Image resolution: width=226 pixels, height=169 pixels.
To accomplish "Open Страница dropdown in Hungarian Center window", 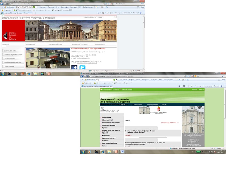I will [x=199, y=86].
